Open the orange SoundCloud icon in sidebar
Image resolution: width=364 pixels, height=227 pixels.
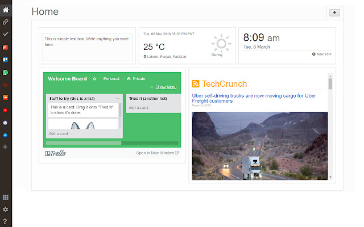[5, 97]
